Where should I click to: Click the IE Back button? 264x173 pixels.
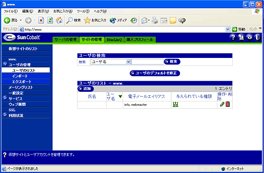[x=11, y=21]
